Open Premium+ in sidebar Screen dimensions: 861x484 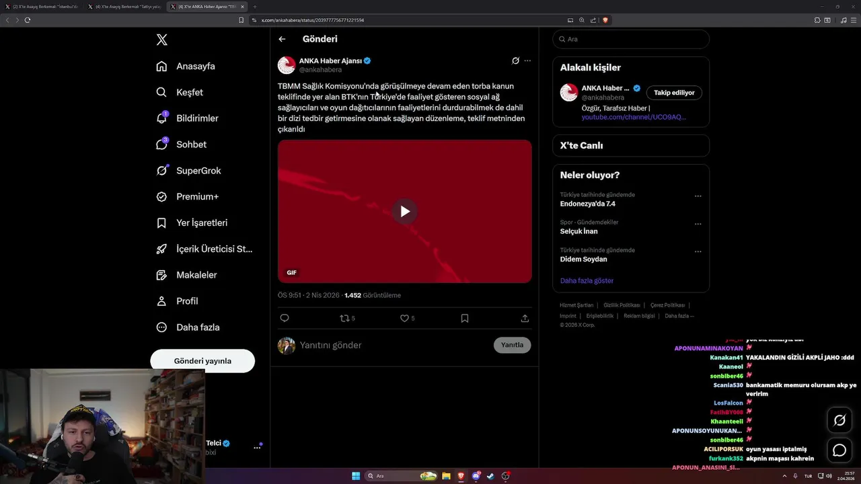188,196
